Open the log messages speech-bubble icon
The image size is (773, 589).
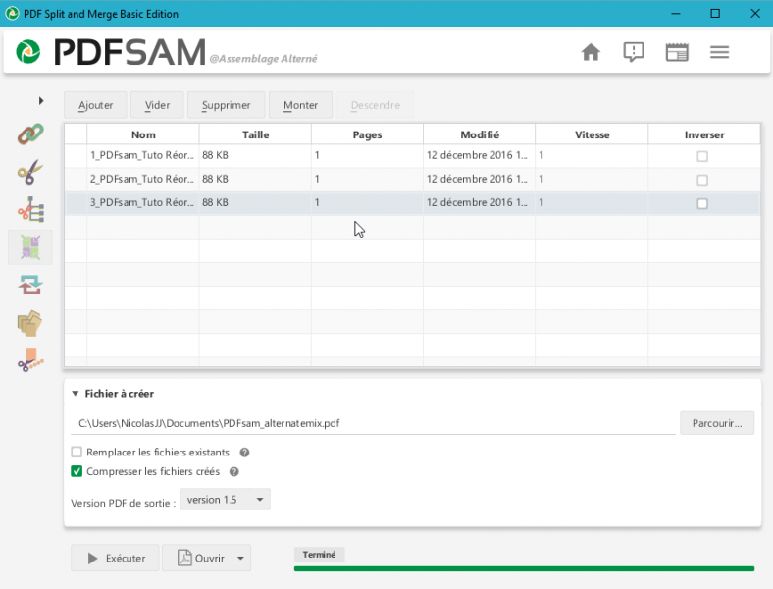634,52
